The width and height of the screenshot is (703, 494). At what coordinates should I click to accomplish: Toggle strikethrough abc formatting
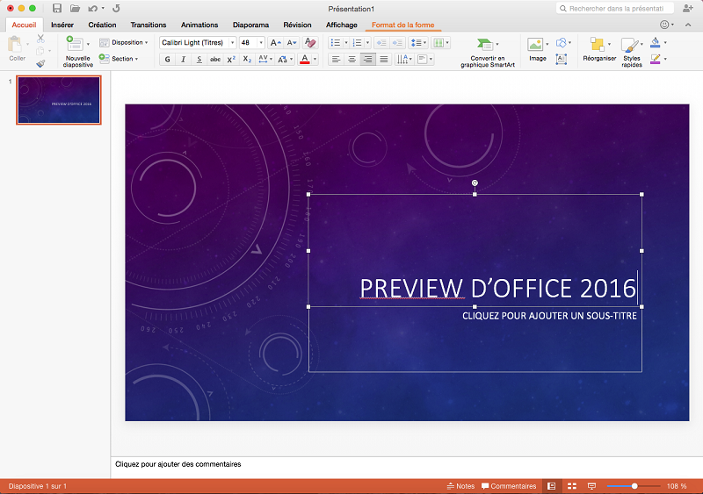pyautogui.click(x=215, y=59)
